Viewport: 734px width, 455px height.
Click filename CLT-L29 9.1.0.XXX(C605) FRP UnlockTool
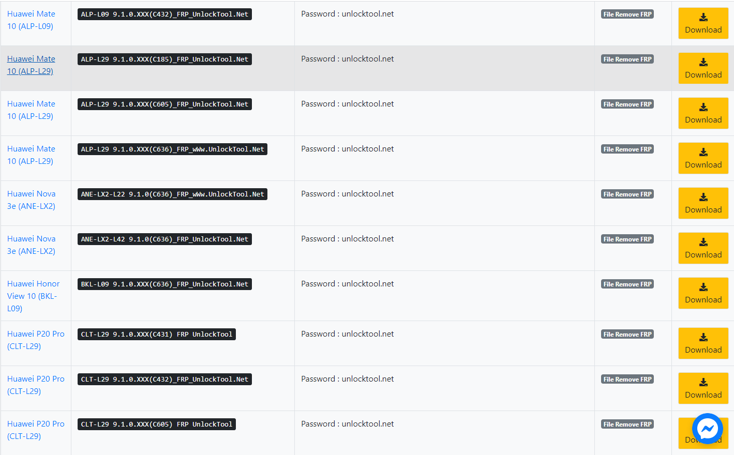point(157,424)
